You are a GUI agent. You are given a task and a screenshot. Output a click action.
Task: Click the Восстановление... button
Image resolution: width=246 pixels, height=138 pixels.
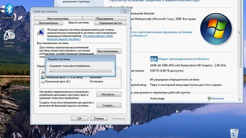[109, 51]
